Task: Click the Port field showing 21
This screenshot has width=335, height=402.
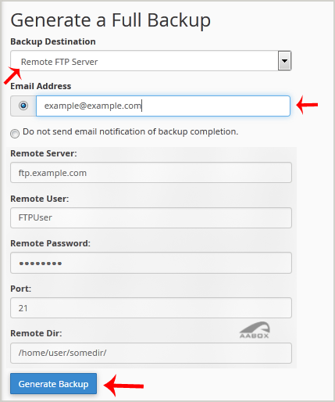Action: pyautogui.click(x=151, y=308)
